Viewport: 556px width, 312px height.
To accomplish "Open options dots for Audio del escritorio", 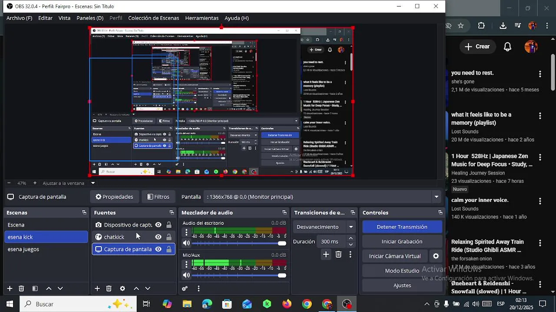I will click(186, 233).
